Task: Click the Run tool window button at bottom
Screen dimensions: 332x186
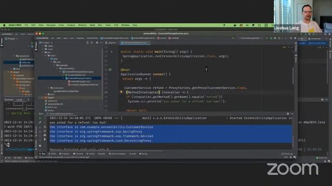Action: click(43, 154)
